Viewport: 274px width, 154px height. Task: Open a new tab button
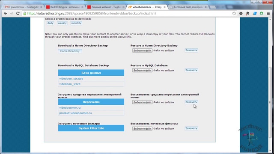click(212, 7)
